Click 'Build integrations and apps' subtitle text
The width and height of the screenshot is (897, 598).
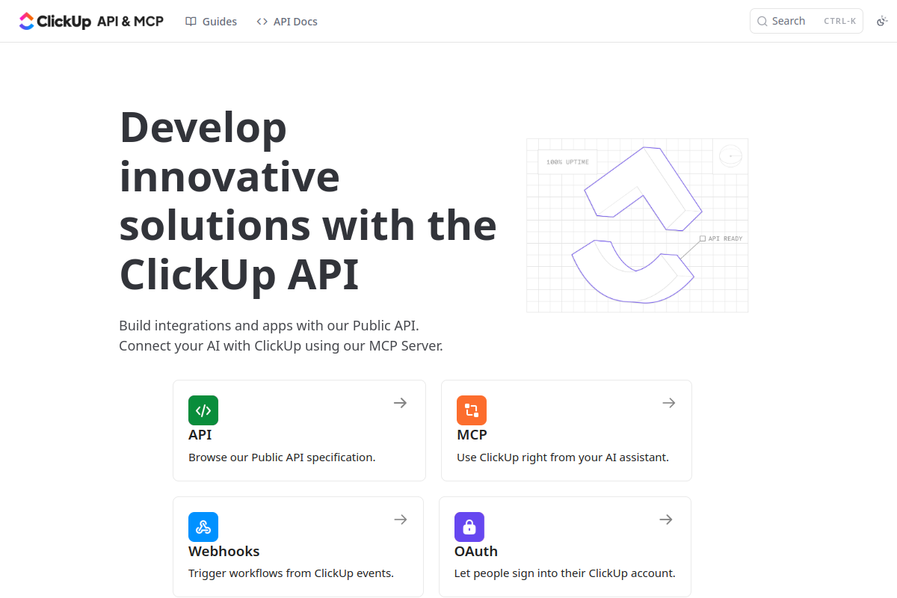click(x=281, y=336)
